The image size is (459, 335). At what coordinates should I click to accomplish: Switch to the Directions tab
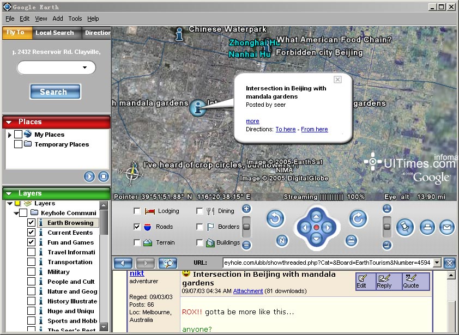97,33
